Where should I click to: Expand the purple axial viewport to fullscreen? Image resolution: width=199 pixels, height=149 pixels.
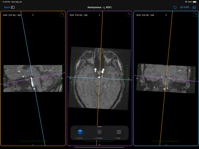[129, 14]
